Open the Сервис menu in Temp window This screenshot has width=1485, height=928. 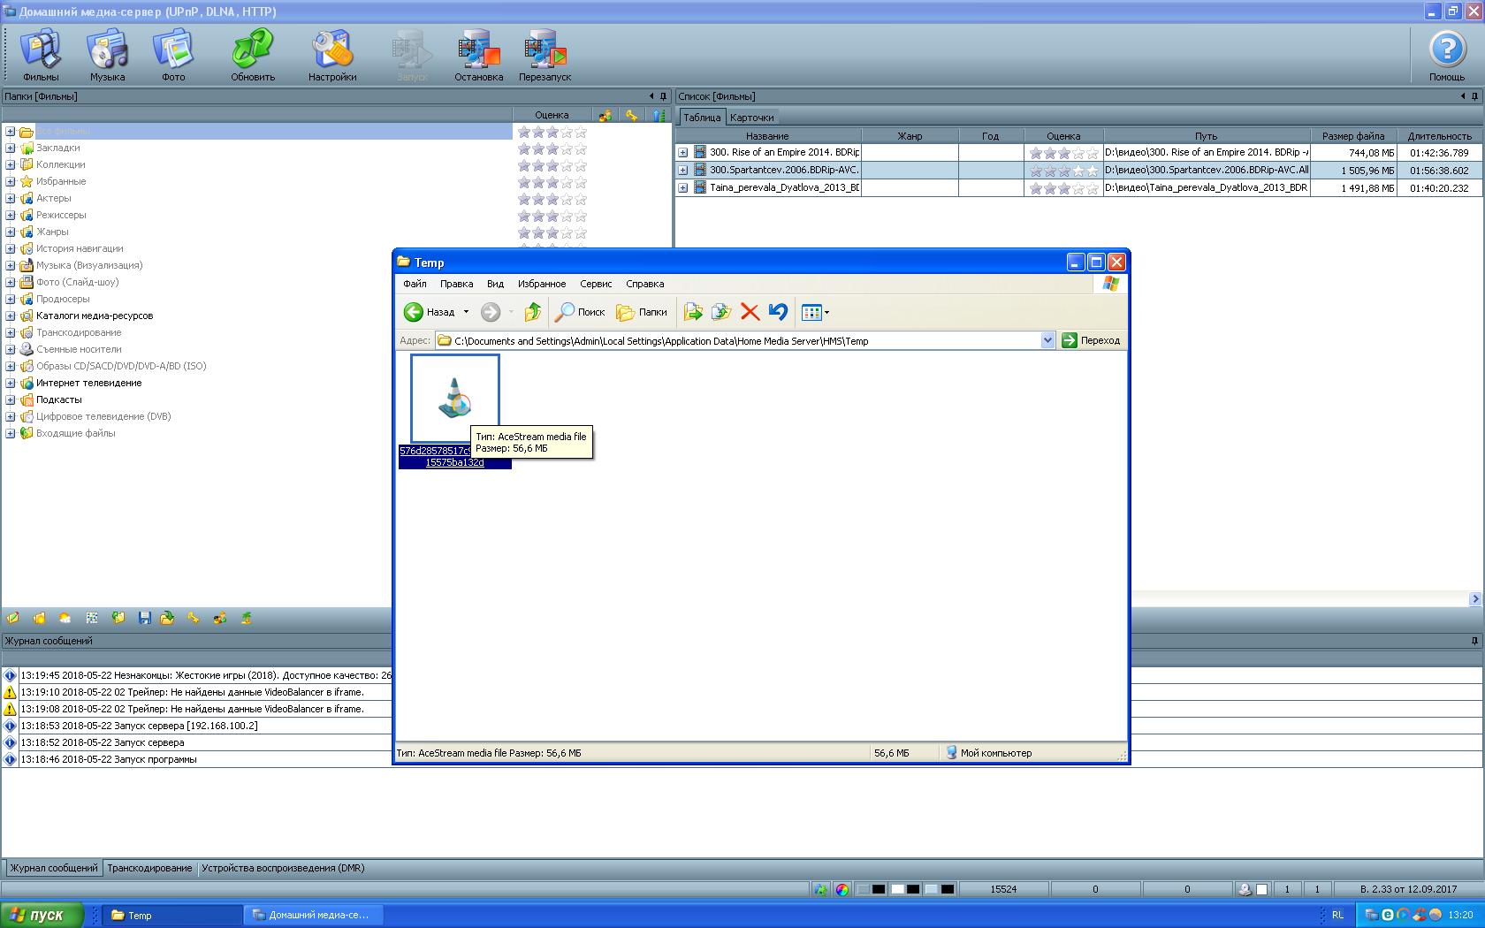click(x=596, y=284)
